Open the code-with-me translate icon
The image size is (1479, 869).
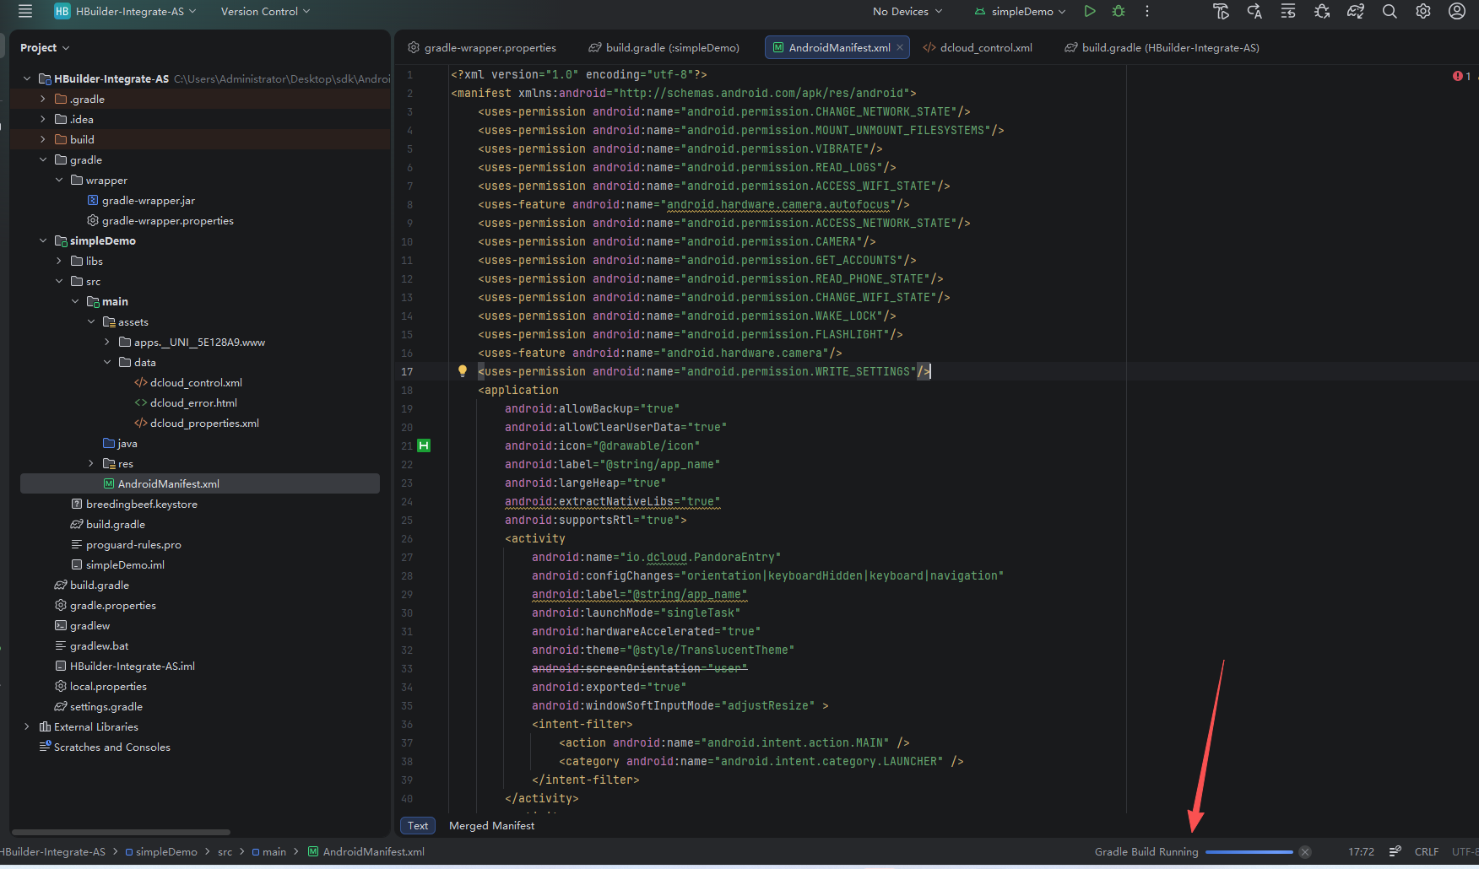[x=1254, y=11]
